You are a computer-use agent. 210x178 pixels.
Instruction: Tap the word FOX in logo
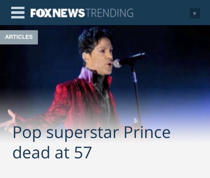41,13
